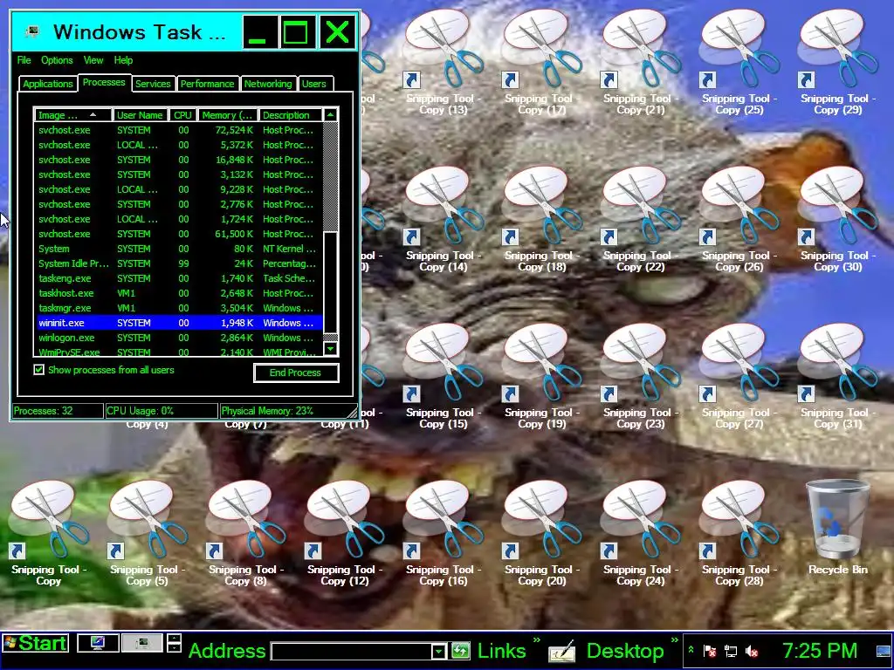Click the taskbar row up arrow
This screenshot has width=894, height=670.
click(x=175, y=637)
